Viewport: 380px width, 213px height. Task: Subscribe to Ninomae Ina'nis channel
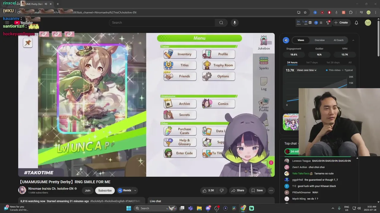coord(105,191)
